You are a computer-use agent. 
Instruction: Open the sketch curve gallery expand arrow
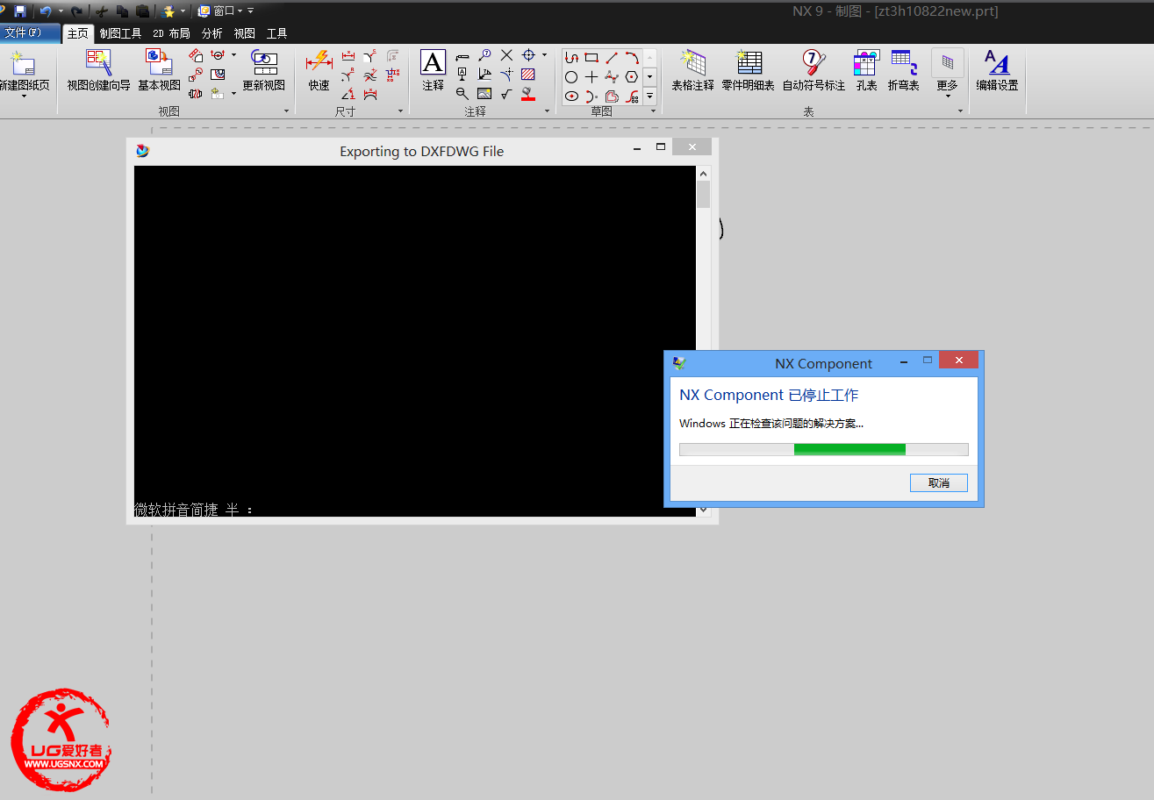click(x=650, y=96)
